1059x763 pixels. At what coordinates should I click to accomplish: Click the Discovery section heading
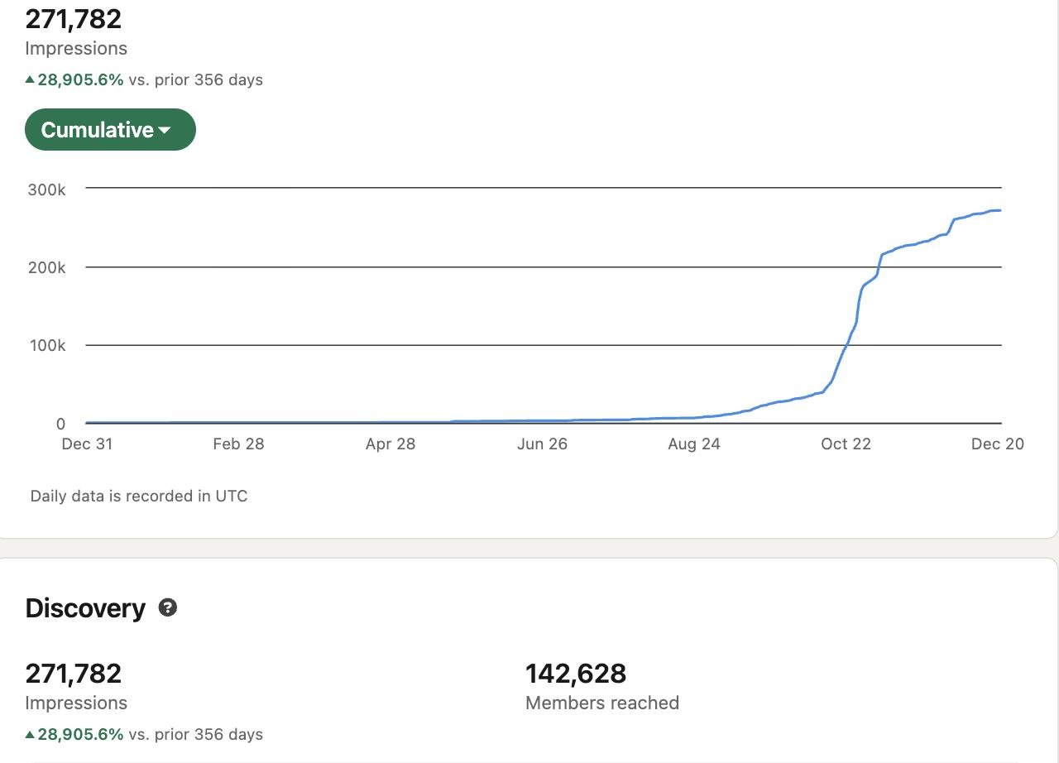(85, 608)
